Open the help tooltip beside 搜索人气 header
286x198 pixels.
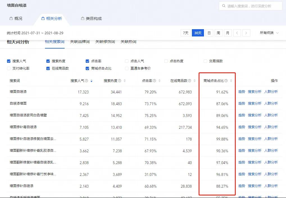click(x=86, y=80)
